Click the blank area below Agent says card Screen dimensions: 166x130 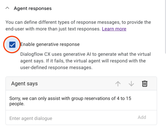80,128
